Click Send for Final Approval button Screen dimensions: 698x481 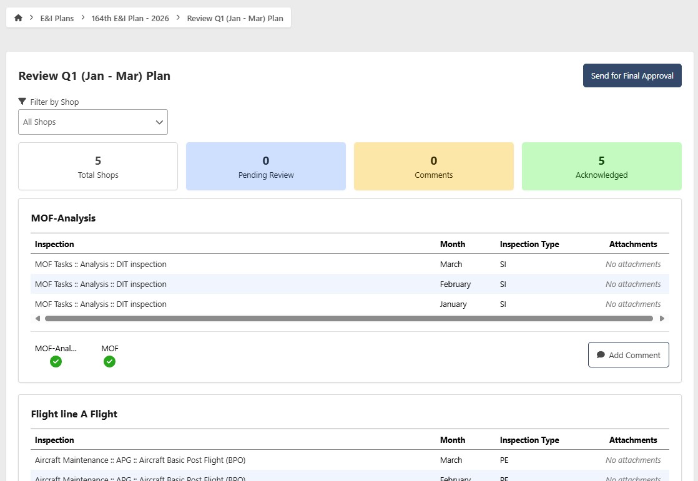point(632,75)
